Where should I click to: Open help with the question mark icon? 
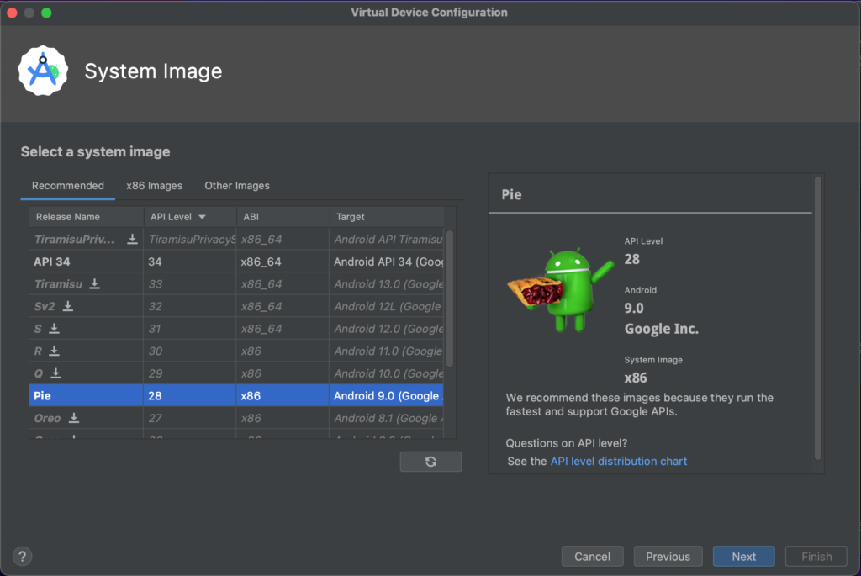(x=23, y=556)
